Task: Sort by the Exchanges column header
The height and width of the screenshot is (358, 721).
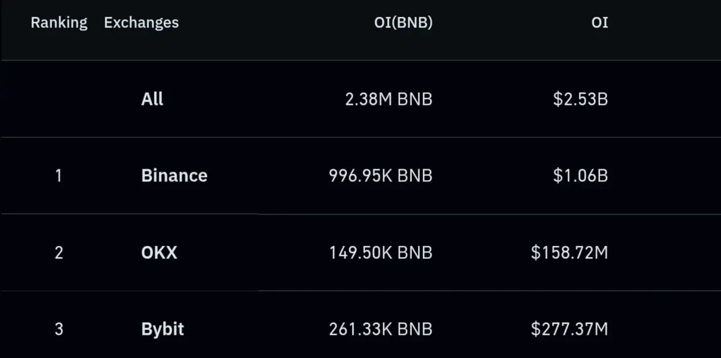Action: (x=141, y=23)
